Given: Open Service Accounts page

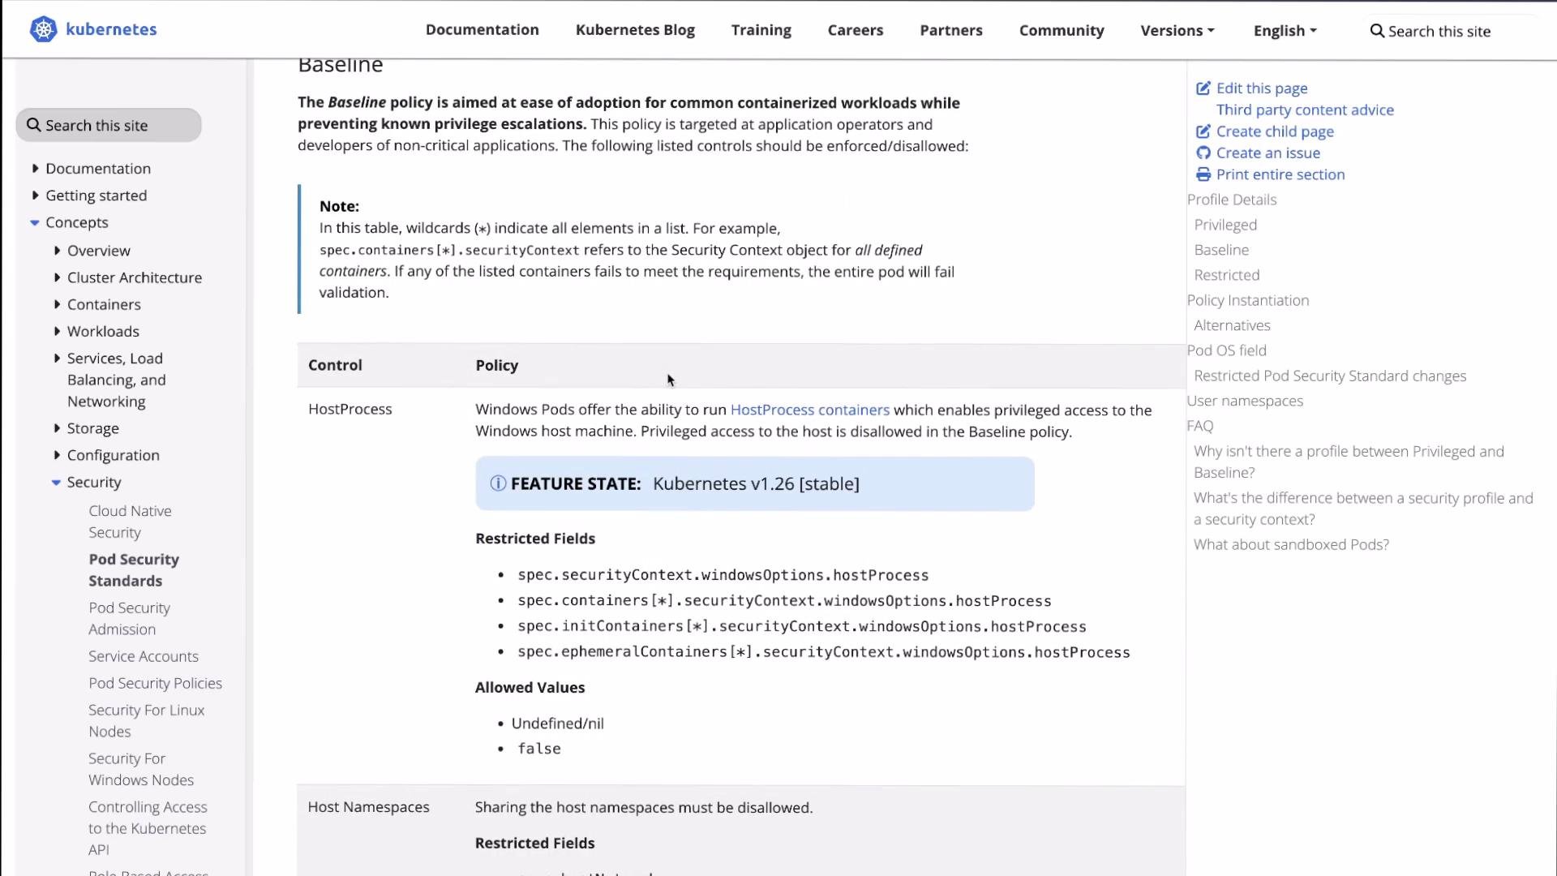Looking at the screenshot, I should tap(144, 656).
